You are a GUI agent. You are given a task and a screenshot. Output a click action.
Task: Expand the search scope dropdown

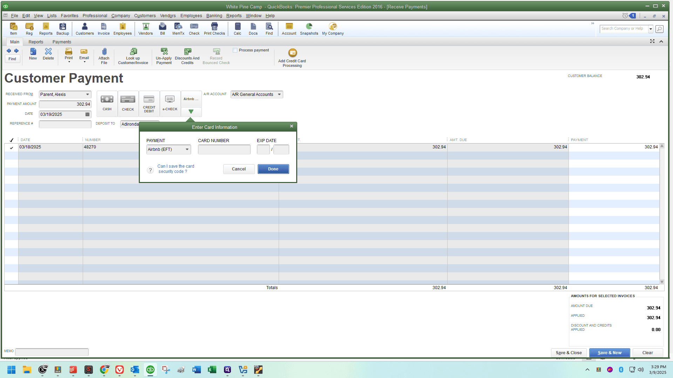651,29
